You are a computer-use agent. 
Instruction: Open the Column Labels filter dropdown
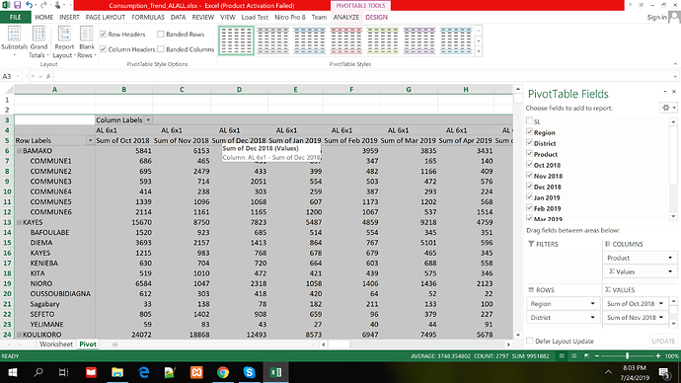(148, 119)
